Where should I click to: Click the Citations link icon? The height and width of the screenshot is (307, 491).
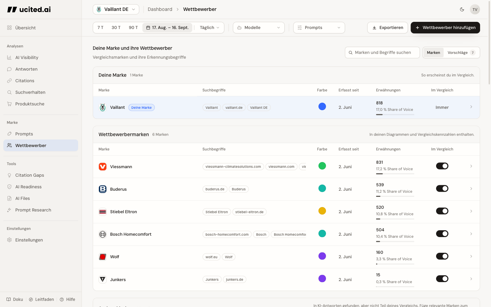pos(9,81)
